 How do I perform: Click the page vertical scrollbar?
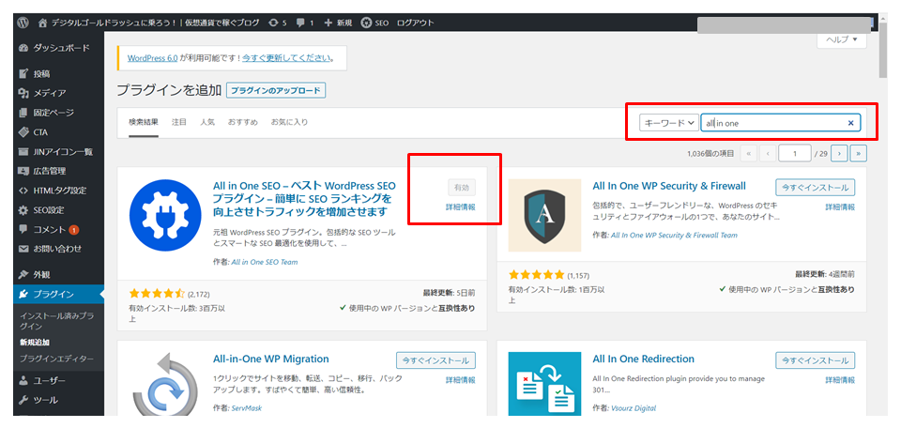(x=884, y=52)
